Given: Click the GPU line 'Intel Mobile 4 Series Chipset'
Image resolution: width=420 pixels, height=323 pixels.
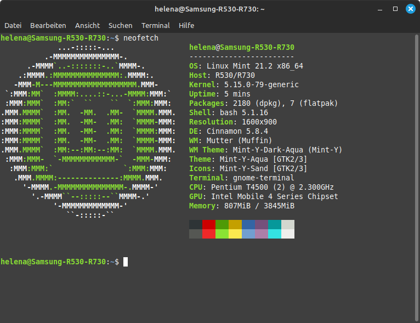Looking at the screenshot, I should 264,196.
